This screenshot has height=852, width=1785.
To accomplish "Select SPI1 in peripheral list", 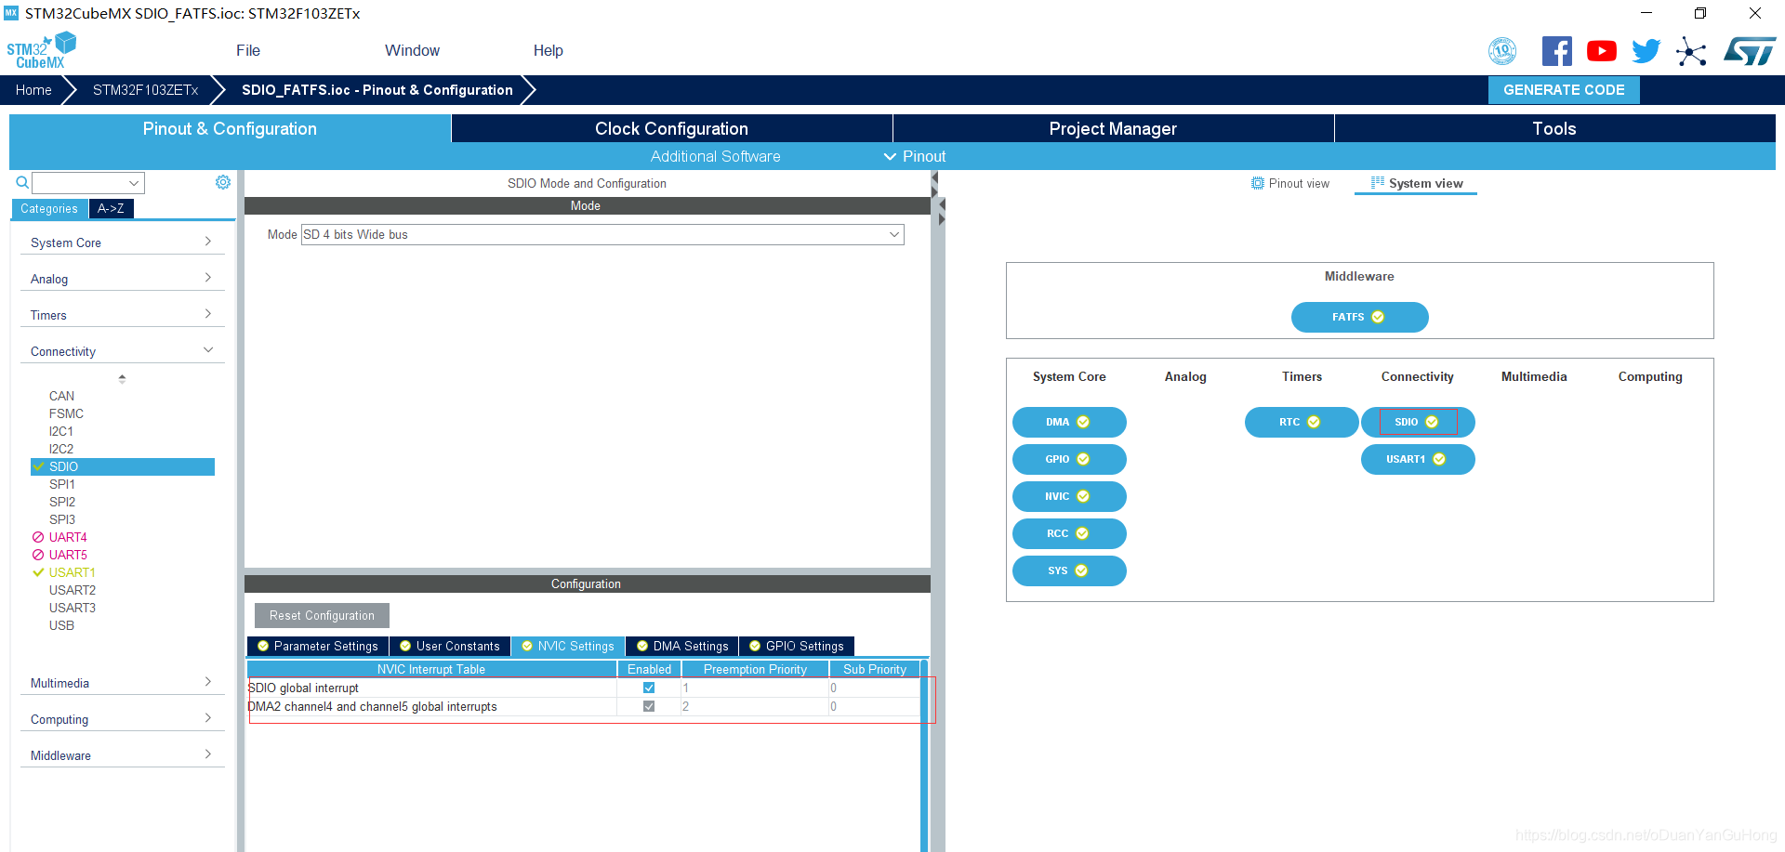I will tap(62, 484).
